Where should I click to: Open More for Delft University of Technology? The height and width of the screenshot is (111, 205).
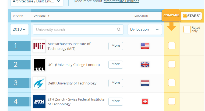click(116, 83)
